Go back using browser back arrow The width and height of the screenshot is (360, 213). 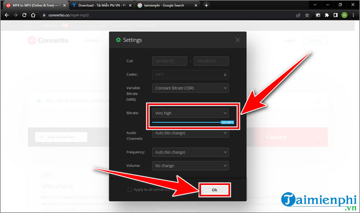pos(7,15)
